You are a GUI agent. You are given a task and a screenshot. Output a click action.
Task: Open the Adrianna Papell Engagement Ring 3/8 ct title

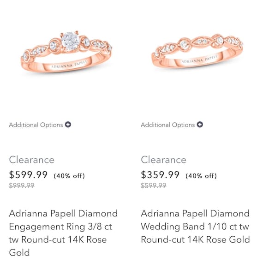(63, 233)
